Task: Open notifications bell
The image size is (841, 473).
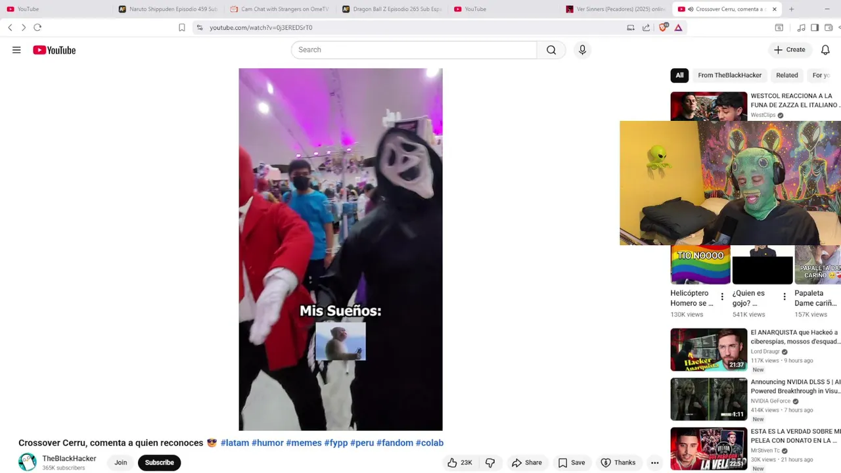Action: tap(825, 50)
